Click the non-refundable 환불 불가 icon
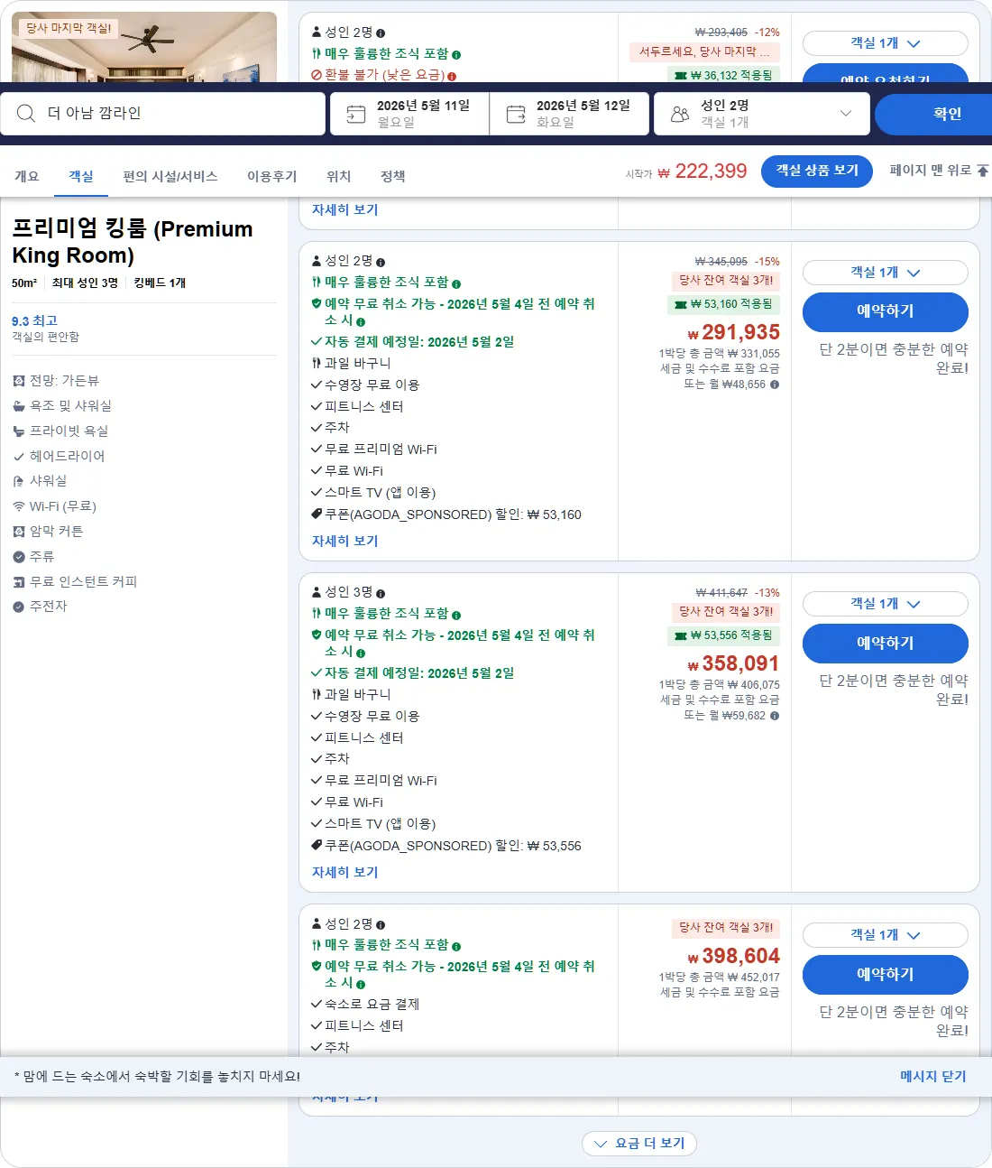This screenshot has width=992, height=1168. tap(317, 75)
